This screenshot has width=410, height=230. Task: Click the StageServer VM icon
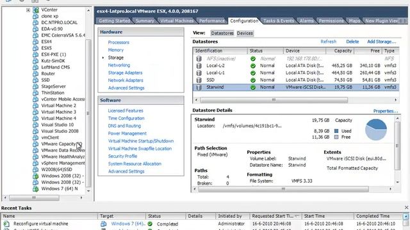pyautogui.click(x=36, y=86)
